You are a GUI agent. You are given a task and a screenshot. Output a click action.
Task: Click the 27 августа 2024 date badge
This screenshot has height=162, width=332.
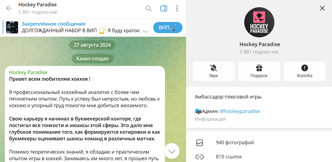(92, 45)
